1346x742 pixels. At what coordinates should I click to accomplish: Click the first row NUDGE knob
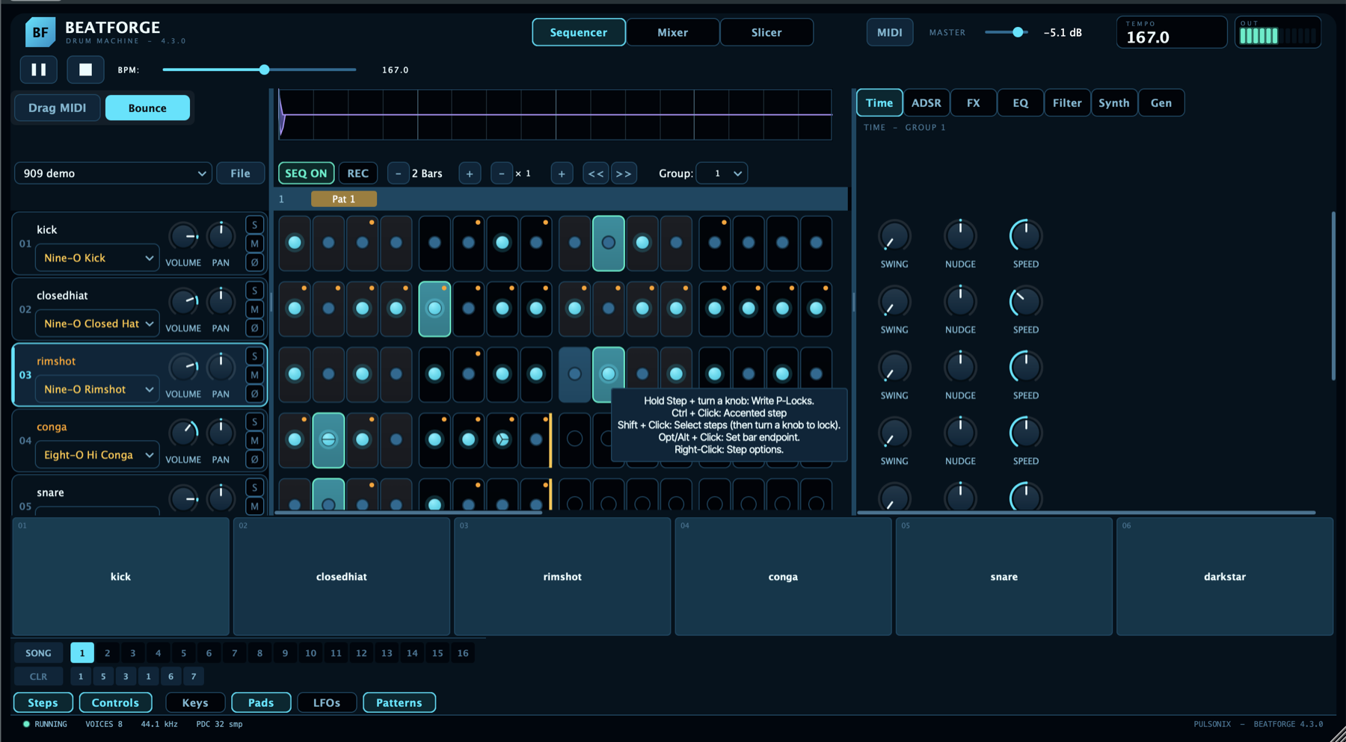[960, 236]
